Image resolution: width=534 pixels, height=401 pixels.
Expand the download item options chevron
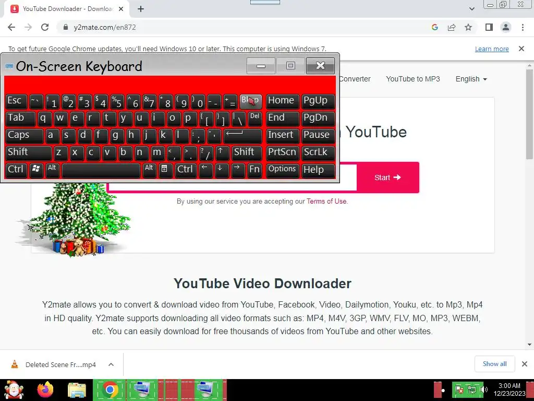click(111, 364)
